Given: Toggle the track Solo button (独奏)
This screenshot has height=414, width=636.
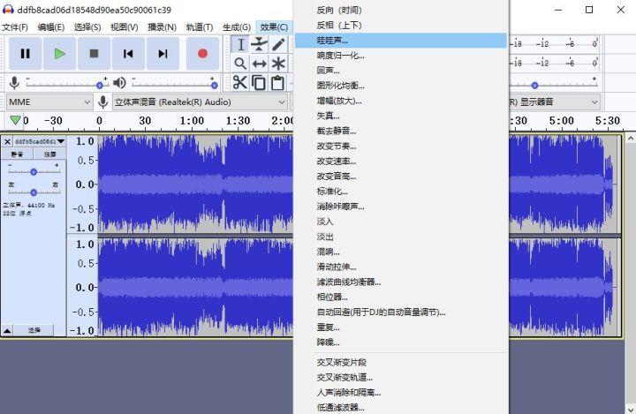Looking at the screenshot, I should tap(50, 154).
